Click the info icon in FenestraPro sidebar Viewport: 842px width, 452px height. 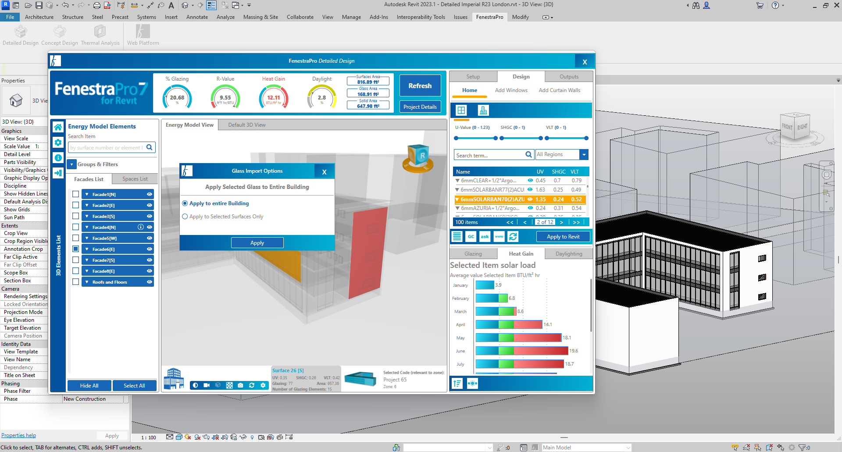click(58, 157)
